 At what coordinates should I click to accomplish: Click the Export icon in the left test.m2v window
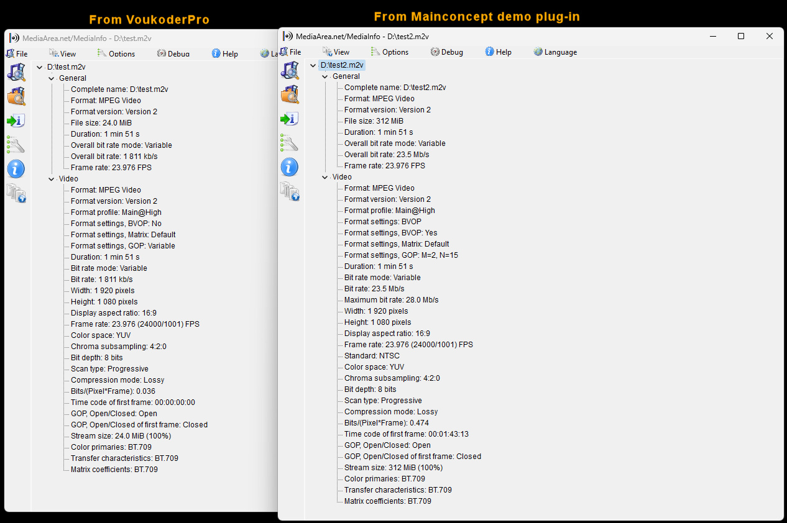pos(16,121)
